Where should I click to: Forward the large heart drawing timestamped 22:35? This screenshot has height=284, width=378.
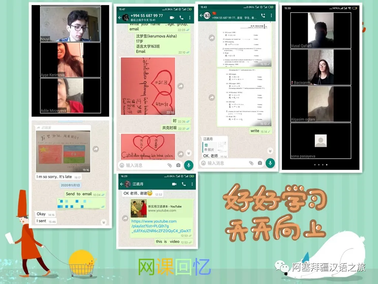pos(181,86)
